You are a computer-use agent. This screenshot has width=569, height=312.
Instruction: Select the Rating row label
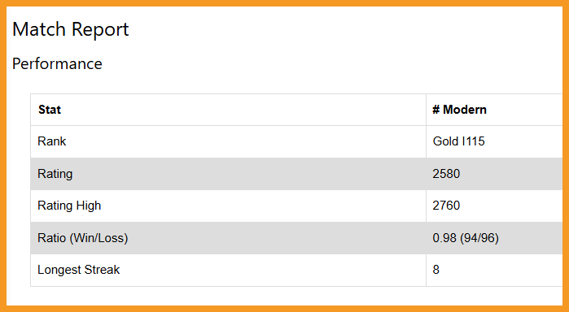55,174
